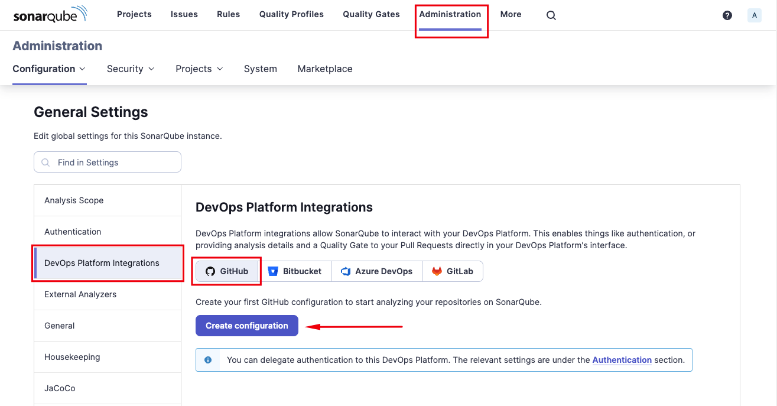Open the Quality Gates menu
The width and height of the screenshot is (777, 406).
371,14
